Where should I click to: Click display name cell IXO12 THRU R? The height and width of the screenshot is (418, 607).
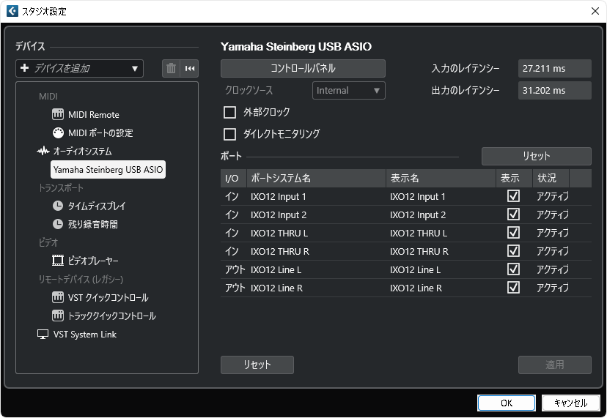point(419,251)
